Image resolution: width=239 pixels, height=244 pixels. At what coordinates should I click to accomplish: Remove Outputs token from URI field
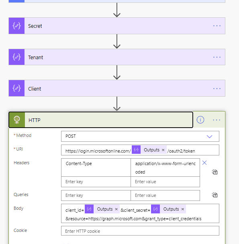[163, 150]
